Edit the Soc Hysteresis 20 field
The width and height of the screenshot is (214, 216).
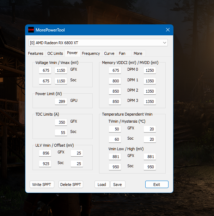click(150, 139)
